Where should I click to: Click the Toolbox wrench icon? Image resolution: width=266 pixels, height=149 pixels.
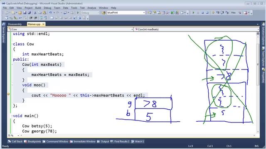[x=168, y=13]
